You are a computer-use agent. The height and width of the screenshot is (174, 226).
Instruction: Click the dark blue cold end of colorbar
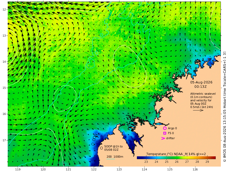[x=139, y=158]
